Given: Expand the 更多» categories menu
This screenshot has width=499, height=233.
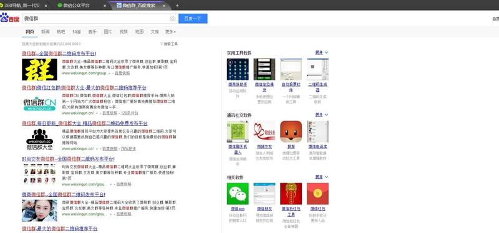Looking at the screenshot, I should (x=170, y=32).
